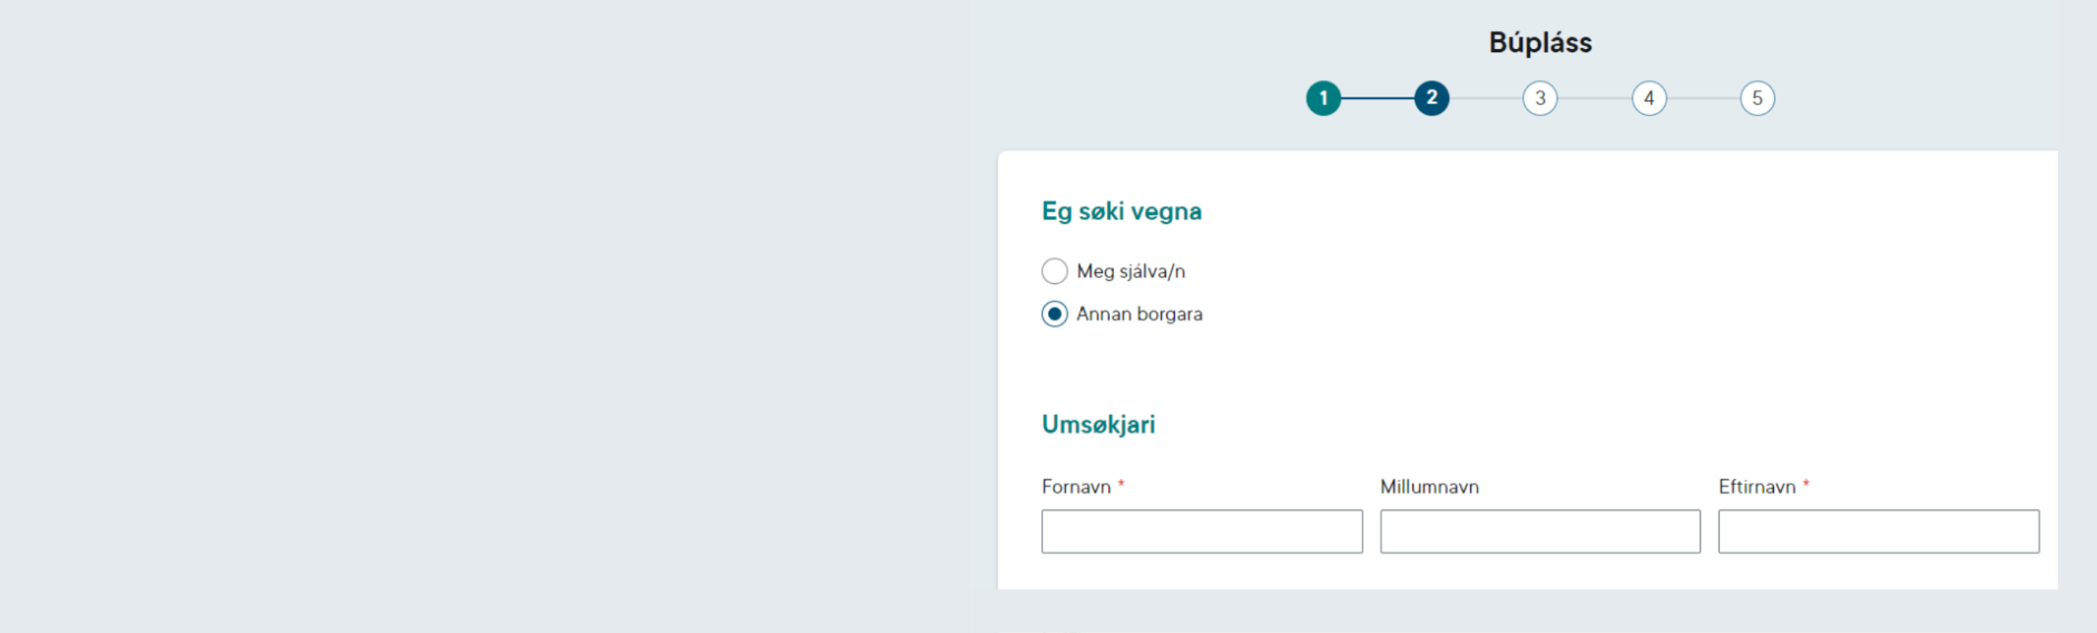Viewport: 2097px width, 633px height.
Task: Click the highlighted step 2 circle
Action: [1433, 98]
